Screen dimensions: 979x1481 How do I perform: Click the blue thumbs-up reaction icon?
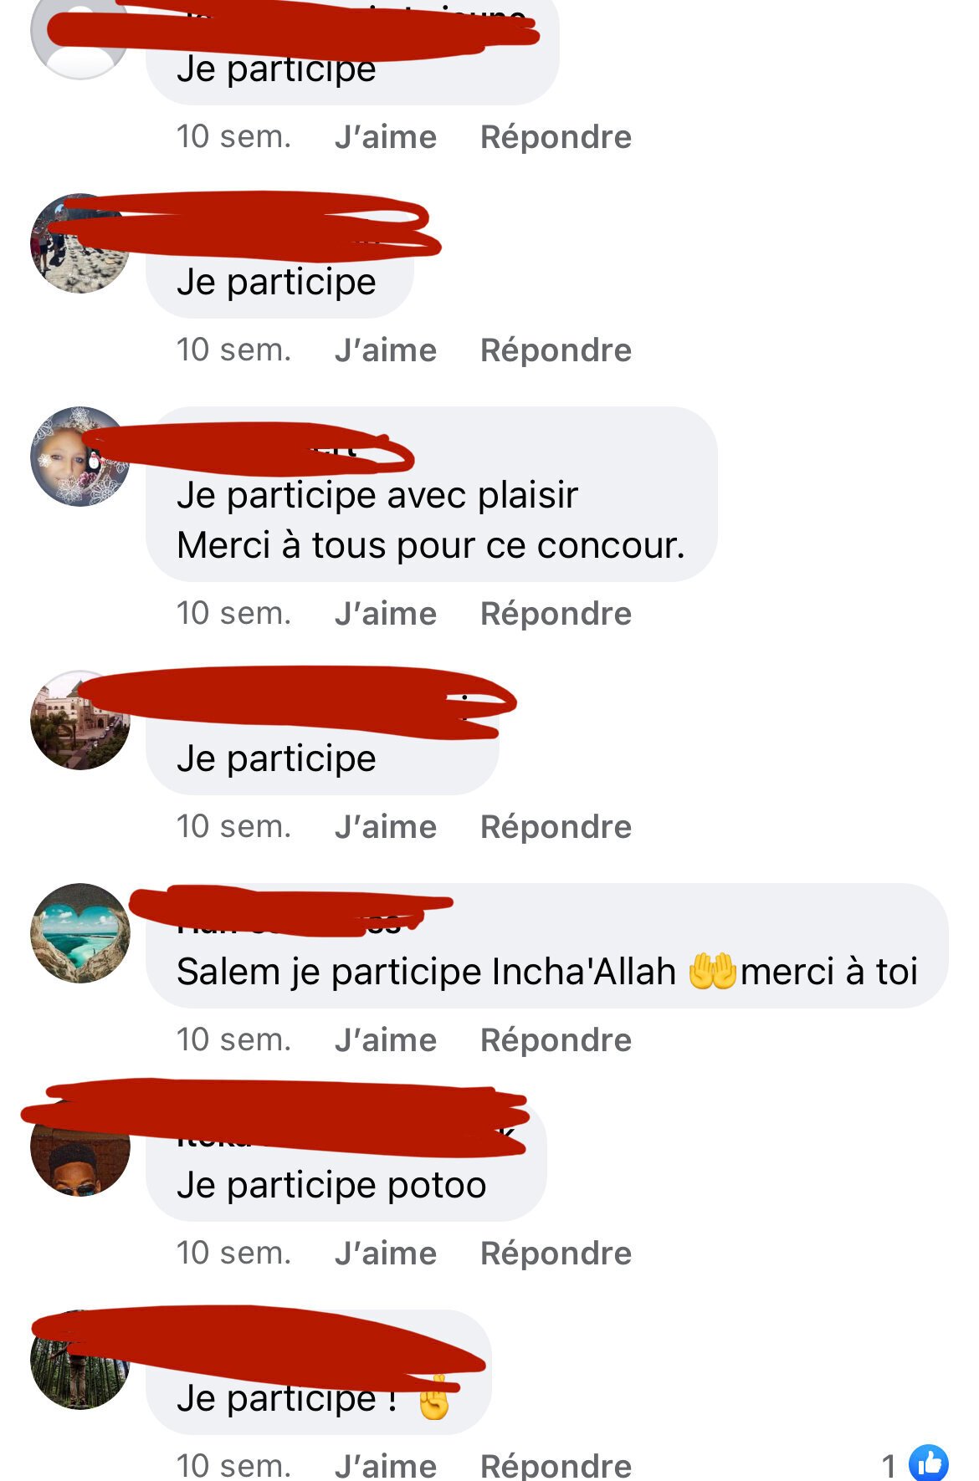pos(929,1463)
